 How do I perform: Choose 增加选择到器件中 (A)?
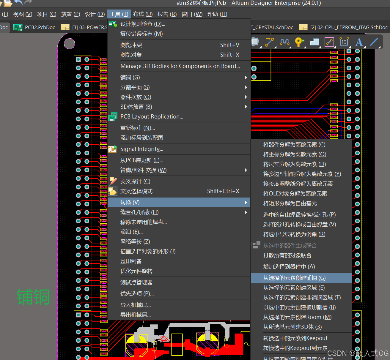click(x=301, y=266)
